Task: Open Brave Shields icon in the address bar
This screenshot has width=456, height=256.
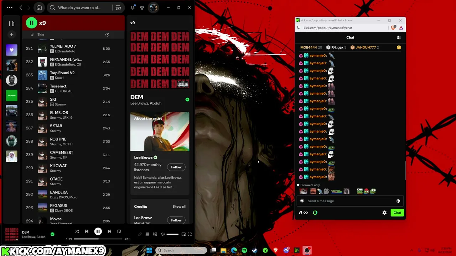Action: [393, 28]
